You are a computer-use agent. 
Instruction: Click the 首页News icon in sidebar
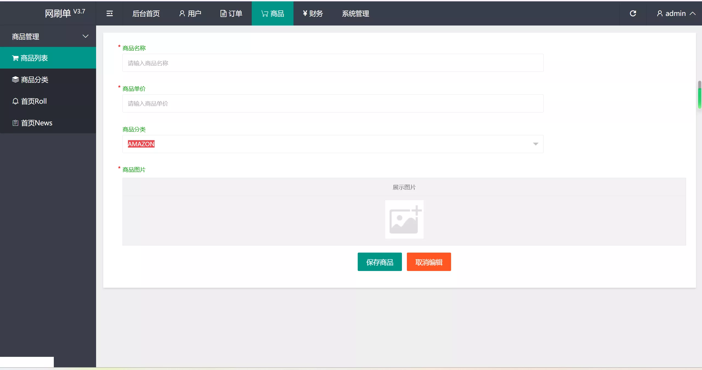click(16, 123)
